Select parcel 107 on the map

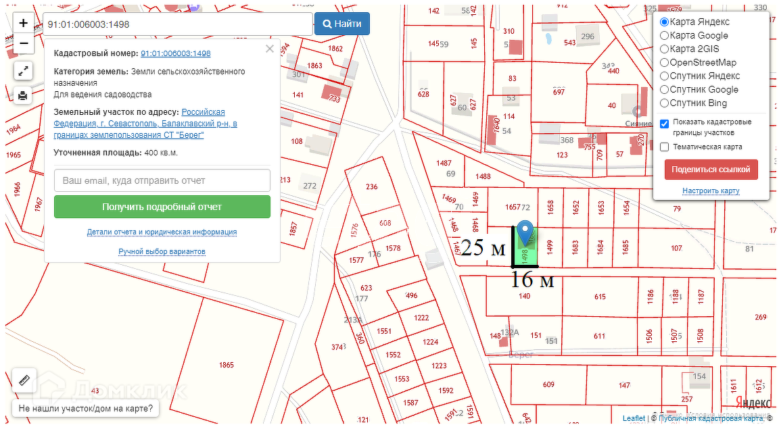(676, 248)
